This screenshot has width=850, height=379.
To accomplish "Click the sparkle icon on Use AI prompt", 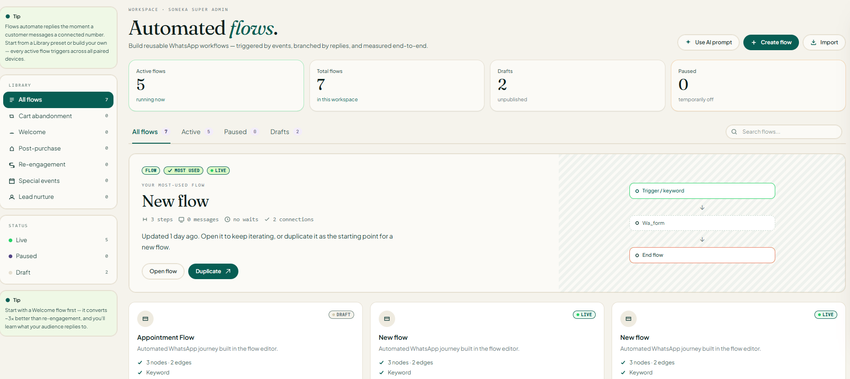I will pos(688,42).
